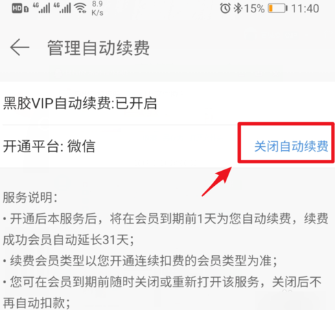335x310 pixels.
Task: Tap the 服务说明 heading
Action: pyautogui.click(x=30, y=198)
